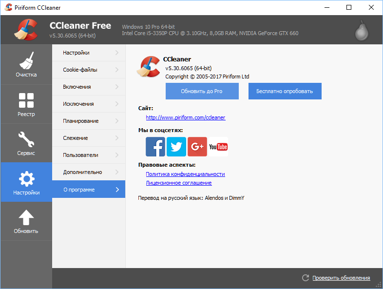Click the refresh icon beside Проверить обновления

click(306, 278)
